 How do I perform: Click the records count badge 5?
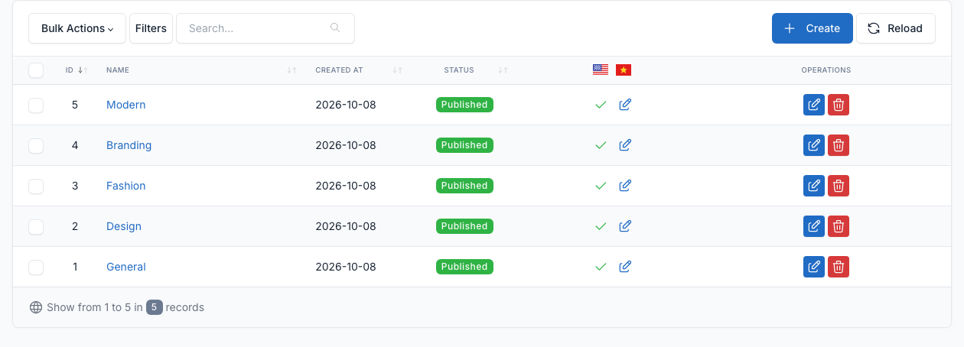(155, 307)
